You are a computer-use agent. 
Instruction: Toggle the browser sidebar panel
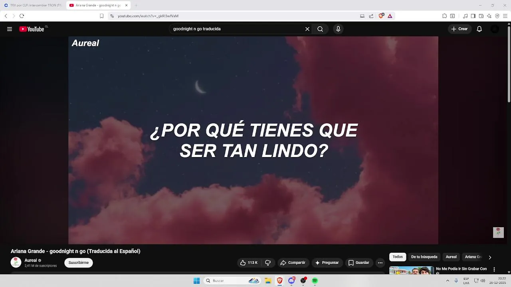click(473, 16)
